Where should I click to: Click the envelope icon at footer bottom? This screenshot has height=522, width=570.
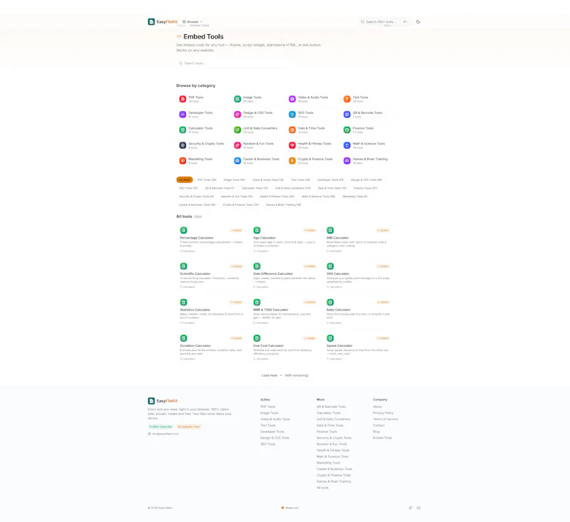click(418, 508)
